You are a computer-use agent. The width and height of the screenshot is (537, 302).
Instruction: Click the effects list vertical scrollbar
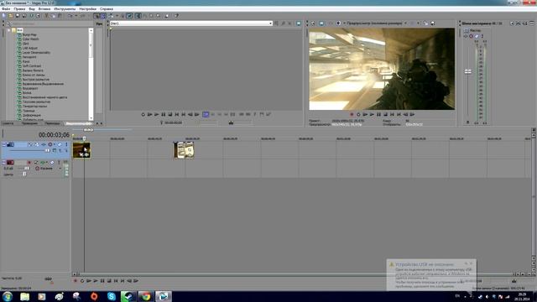coord(91,74)
